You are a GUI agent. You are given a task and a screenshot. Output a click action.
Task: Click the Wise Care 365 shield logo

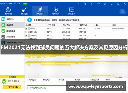coord(2,4)
